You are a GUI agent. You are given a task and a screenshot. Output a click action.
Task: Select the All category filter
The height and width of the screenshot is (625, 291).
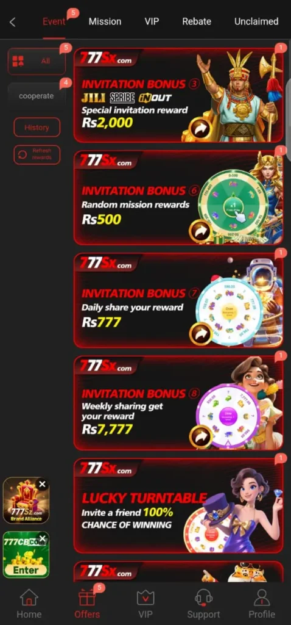click(37, 62)
